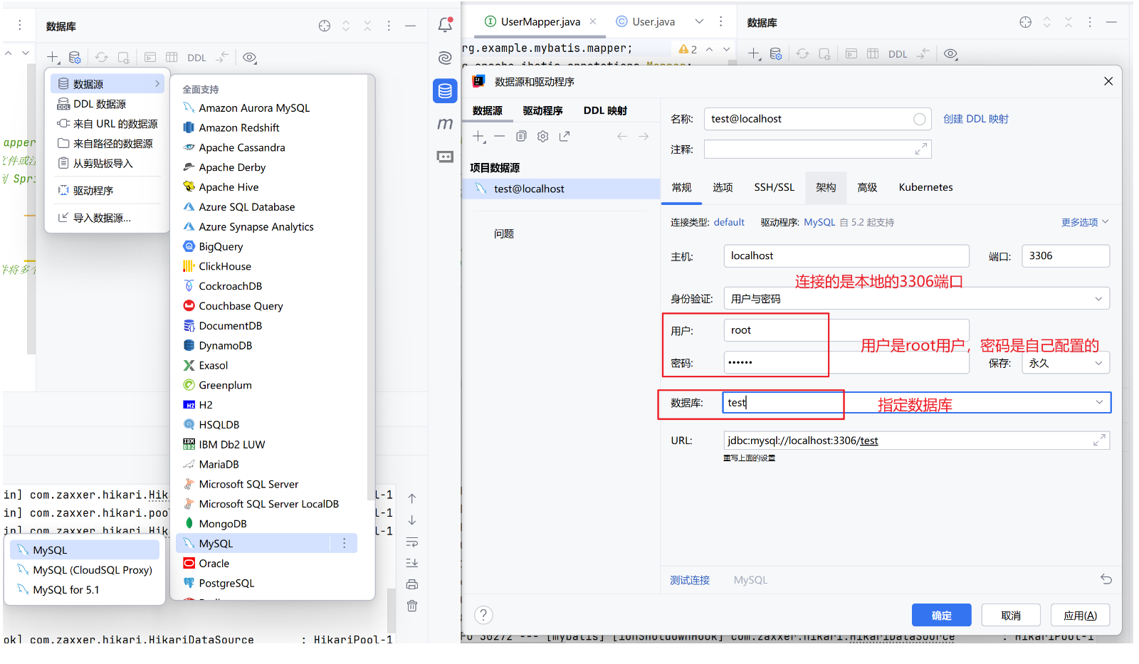Screen dimensions: 1139x664
Task: Click soft-wrap icon in console gutter
Action: [412, 542]
